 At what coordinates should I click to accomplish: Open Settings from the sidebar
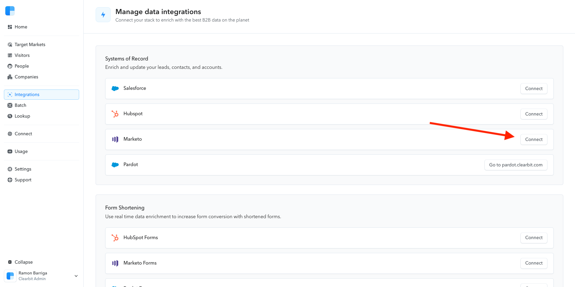[41, 169]
